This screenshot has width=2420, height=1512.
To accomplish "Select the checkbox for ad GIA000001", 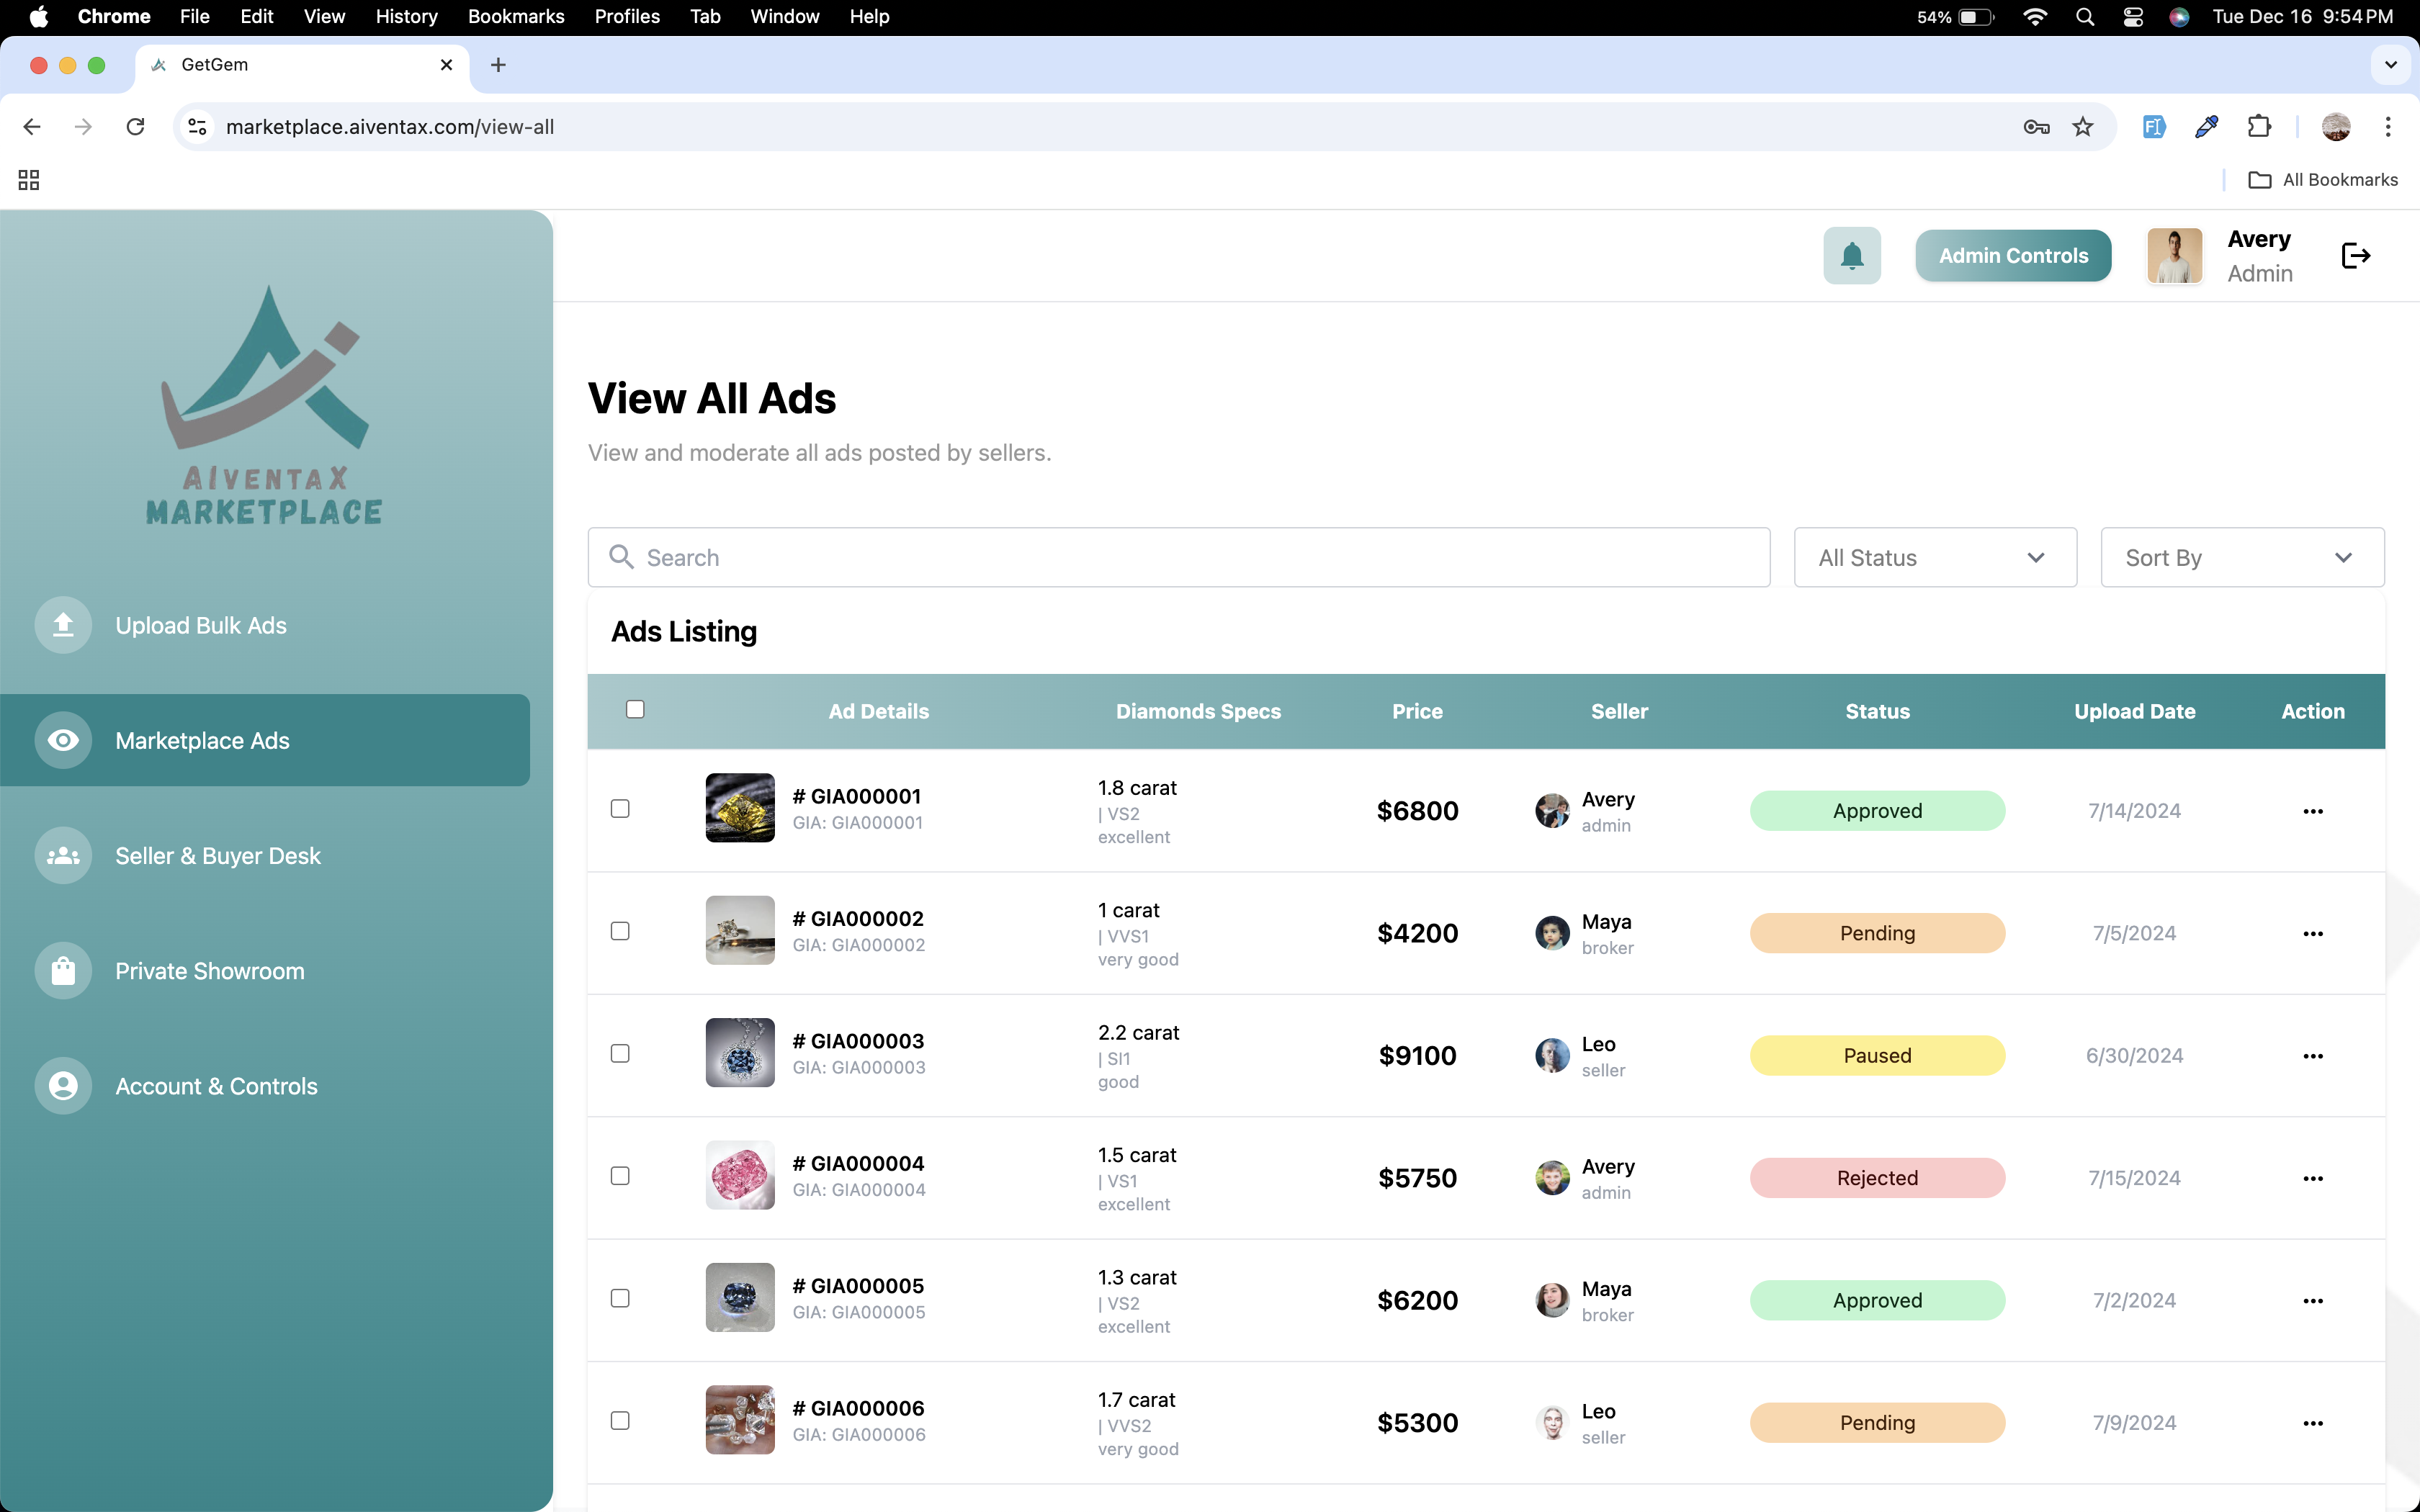I will point(620,808).
